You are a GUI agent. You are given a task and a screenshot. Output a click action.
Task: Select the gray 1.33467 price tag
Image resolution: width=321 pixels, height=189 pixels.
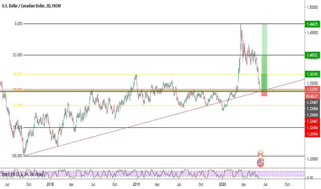click(312, 102)
